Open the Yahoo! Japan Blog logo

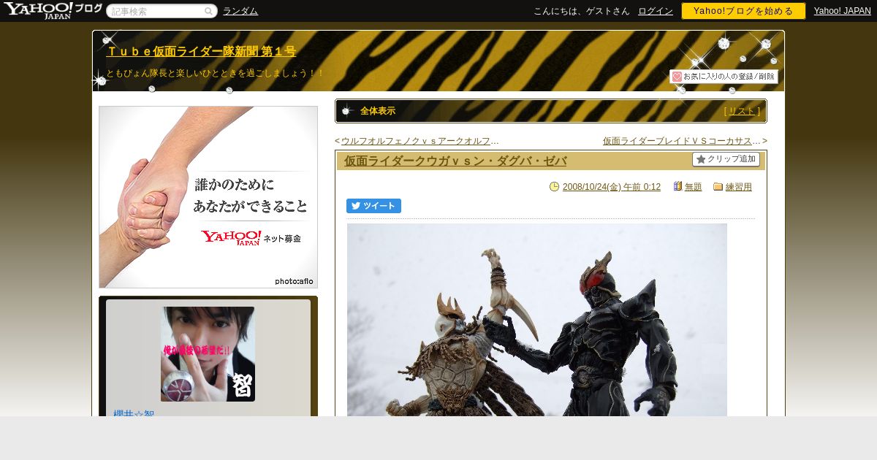53,10
